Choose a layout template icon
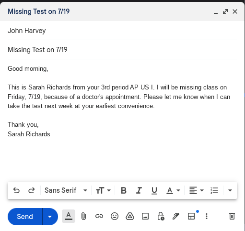The image size is (245, 231). (191, 216)
